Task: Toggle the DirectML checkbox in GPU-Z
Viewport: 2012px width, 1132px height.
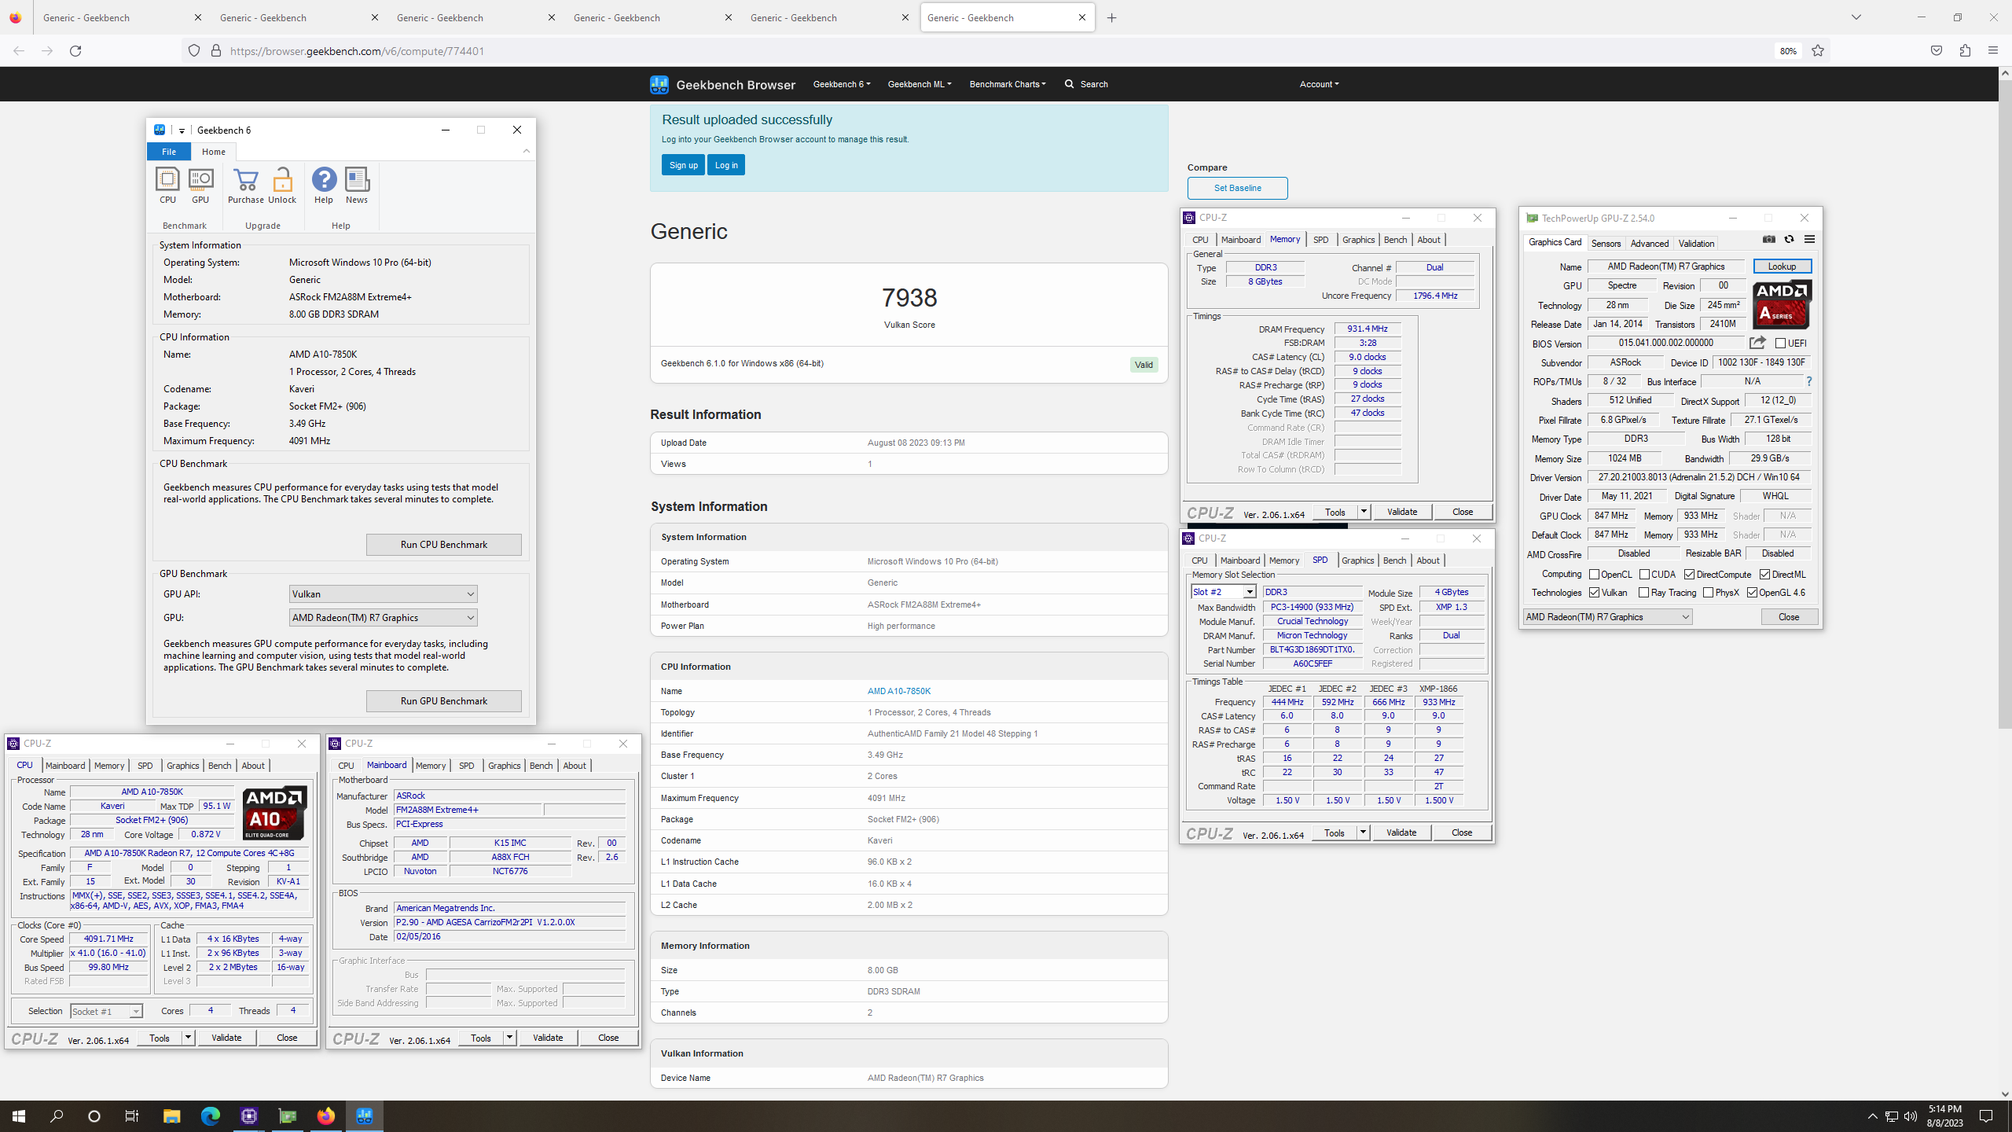Action: pos(1765,575)
